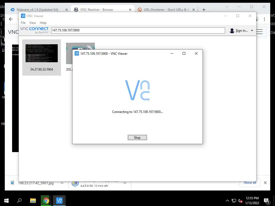The height and width of the screenshot is (206, 275).
Task: Click the muted volume tray icon
Action: tap(240, 201)
